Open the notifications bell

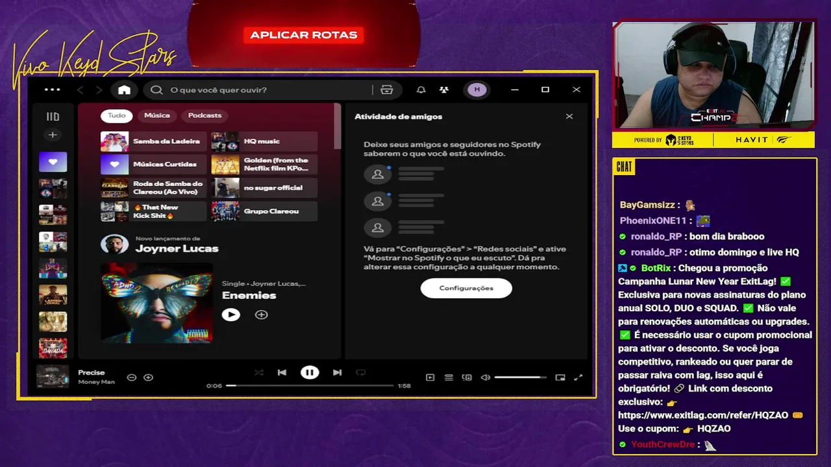pos(421,90)
